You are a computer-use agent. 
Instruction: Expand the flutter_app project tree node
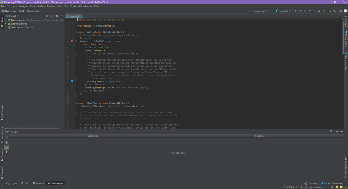coord(6,20)
